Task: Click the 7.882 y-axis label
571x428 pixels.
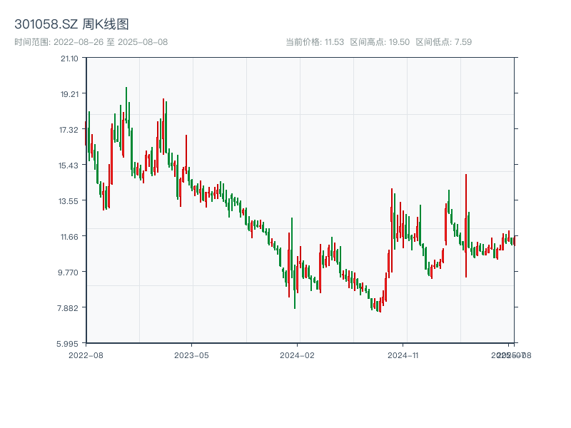Action: pos(68,308)
